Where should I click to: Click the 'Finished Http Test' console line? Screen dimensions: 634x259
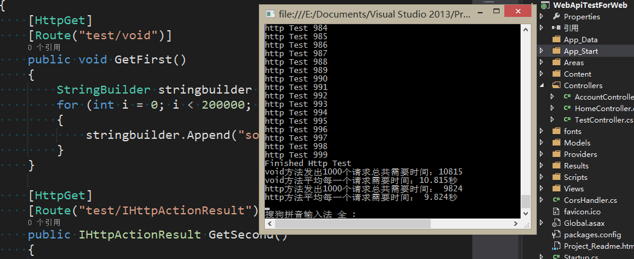[x=308, y=164]
